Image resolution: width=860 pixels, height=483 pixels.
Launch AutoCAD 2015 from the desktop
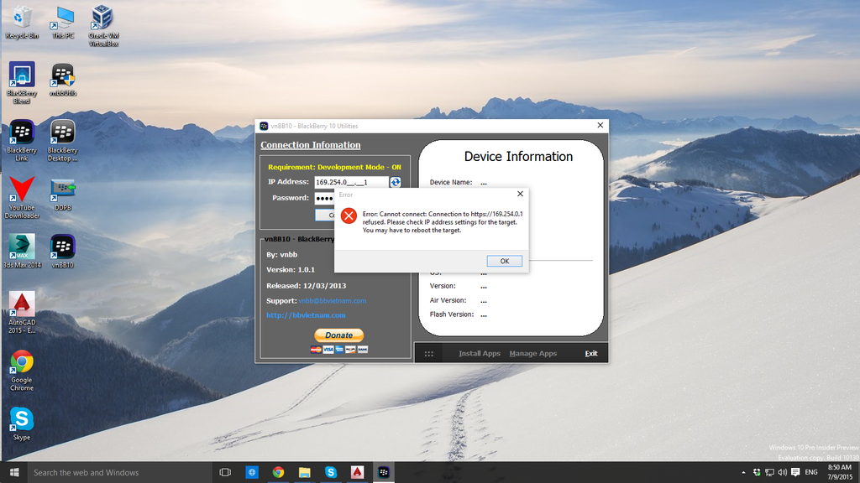tap(22, 313)
